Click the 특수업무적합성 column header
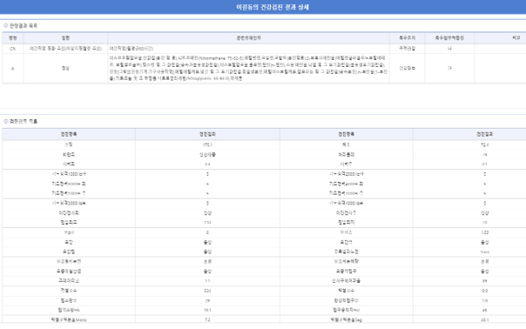Viewport: 526px width, 329px height. (449, 38)
